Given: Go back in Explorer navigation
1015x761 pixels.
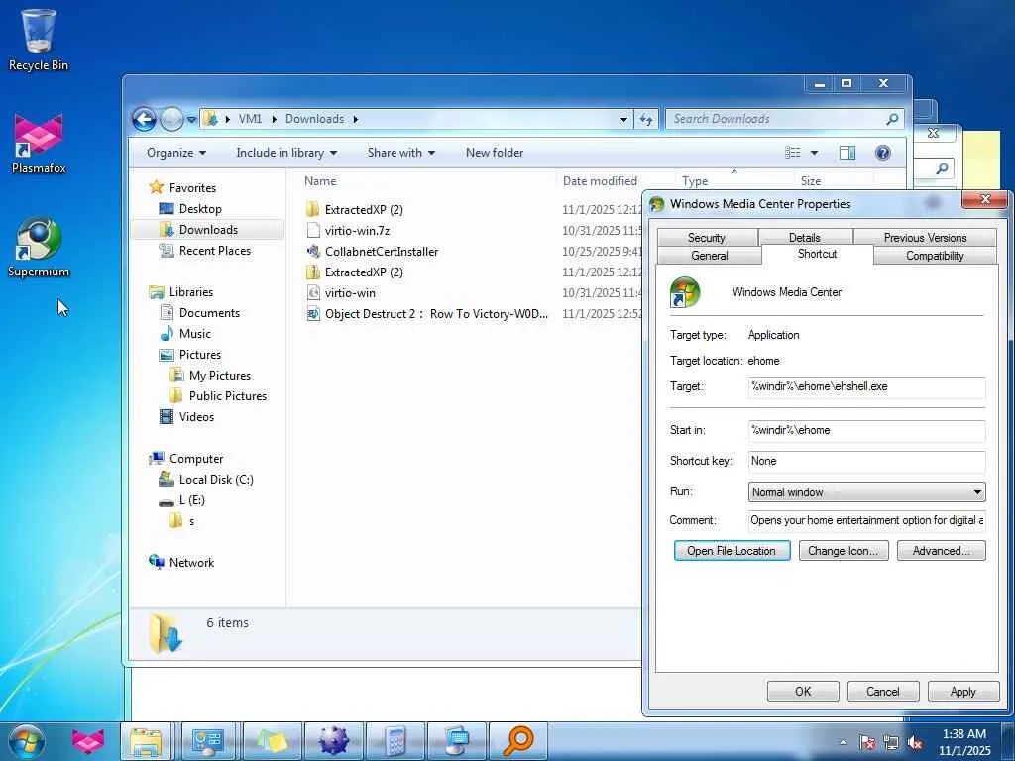Looking at the screenshot, I should coord(145,119).
